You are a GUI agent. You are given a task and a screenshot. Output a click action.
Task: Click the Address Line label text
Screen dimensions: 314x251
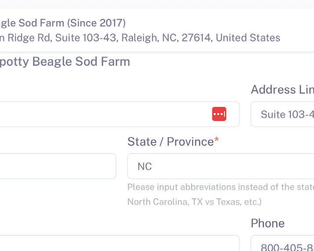[282, 90]
